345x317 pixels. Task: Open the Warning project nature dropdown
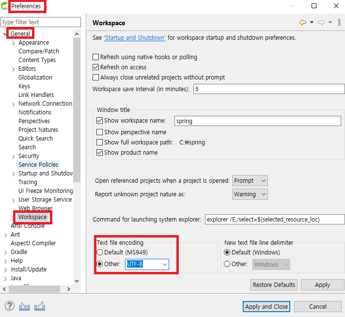point(250,194)
